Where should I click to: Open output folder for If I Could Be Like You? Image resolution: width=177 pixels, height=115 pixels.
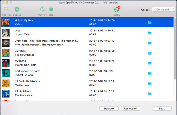[x=150, y=84]
